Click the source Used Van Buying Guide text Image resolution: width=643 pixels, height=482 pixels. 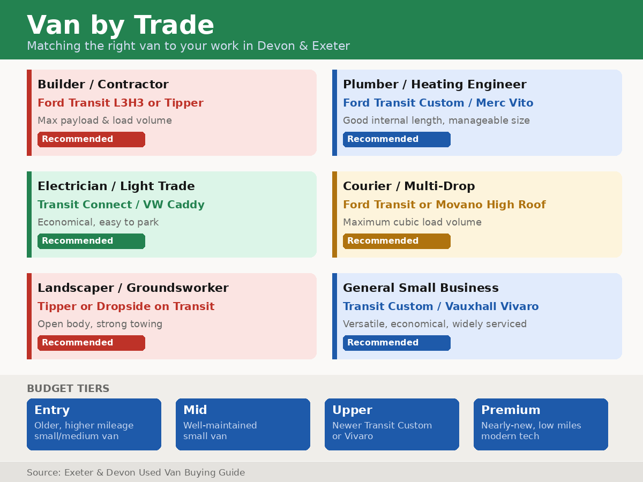(136, 472)
